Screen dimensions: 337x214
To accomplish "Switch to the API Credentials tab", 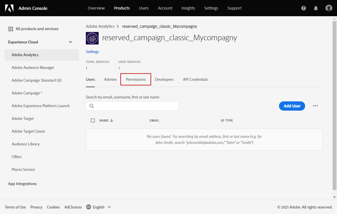I will pyautogui.click(x=195, y=79).
